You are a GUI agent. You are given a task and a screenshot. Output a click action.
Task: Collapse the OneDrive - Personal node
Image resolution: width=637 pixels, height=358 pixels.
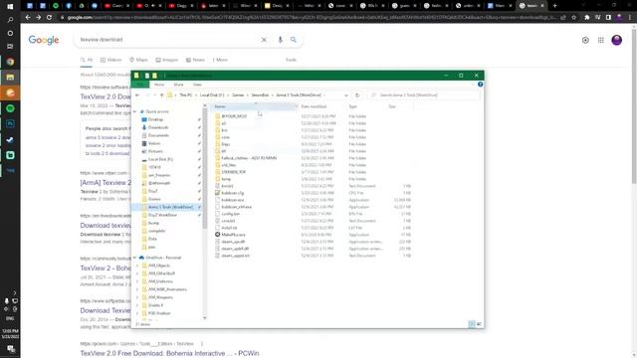pyautogui.click(x=135, y=258)
